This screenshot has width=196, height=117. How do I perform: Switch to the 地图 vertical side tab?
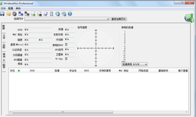click(x=4, y=66)
